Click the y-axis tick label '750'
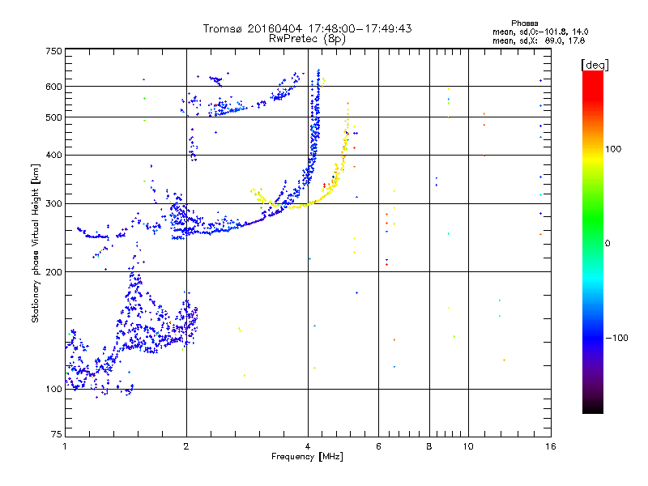 point(53,51)
